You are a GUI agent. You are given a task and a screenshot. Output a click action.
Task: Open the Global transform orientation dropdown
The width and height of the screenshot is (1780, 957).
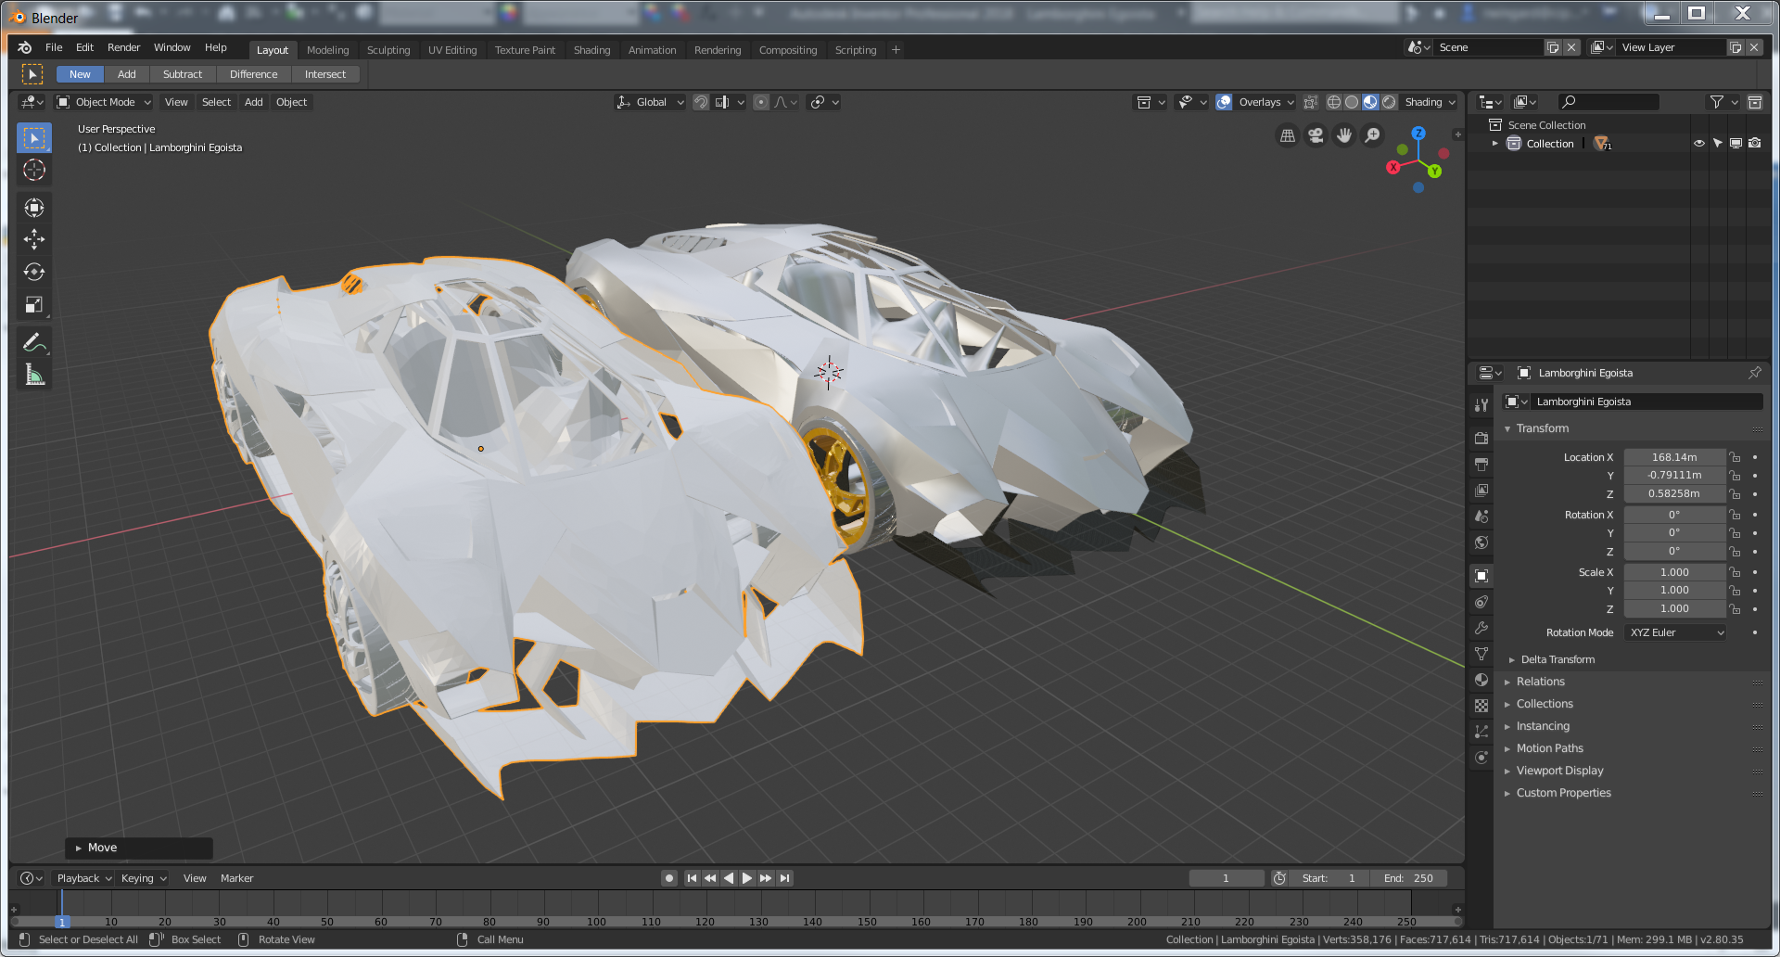(650, 102)
